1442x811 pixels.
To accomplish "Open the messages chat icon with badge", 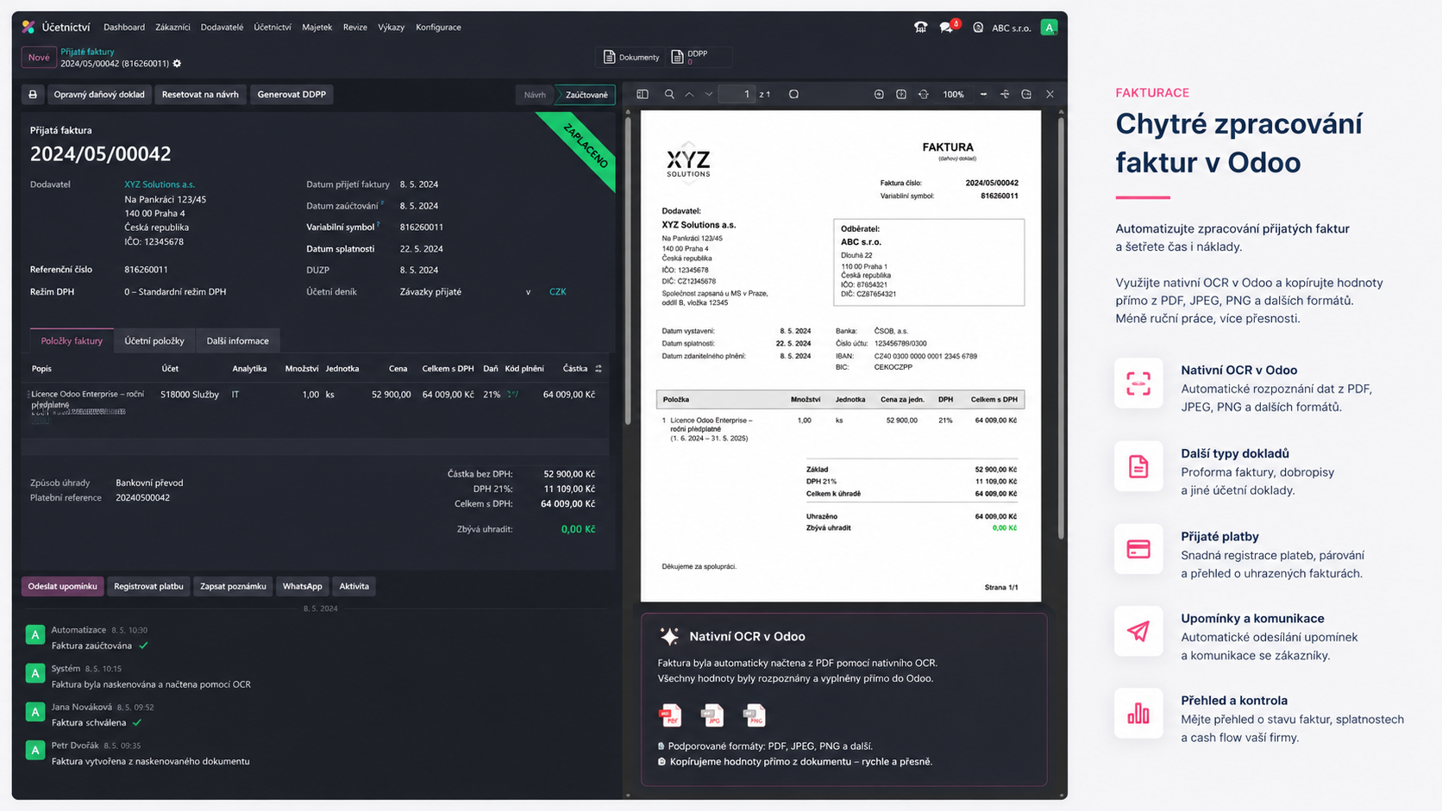I will [948, 27].
